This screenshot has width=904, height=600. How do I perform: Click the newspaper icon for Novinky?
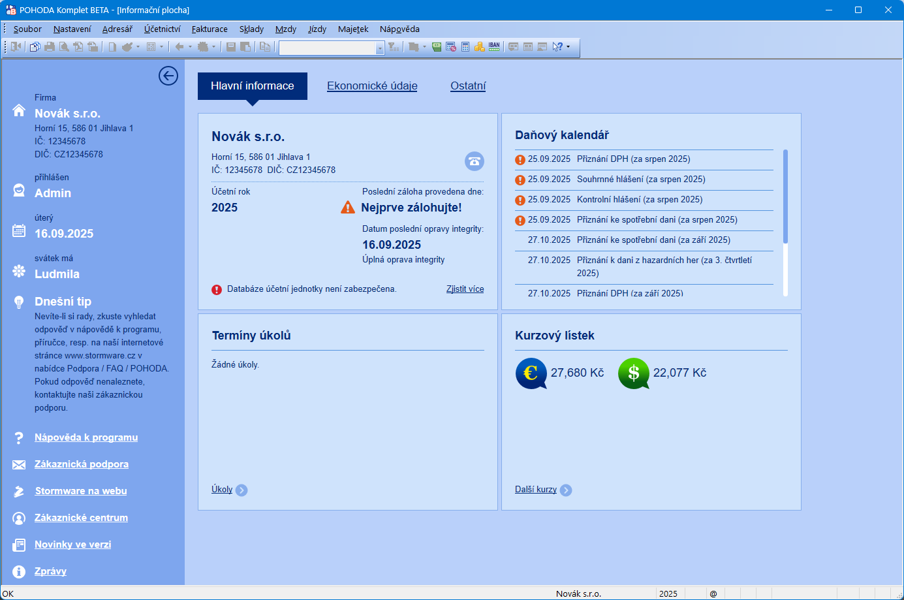tap(19, 545)
